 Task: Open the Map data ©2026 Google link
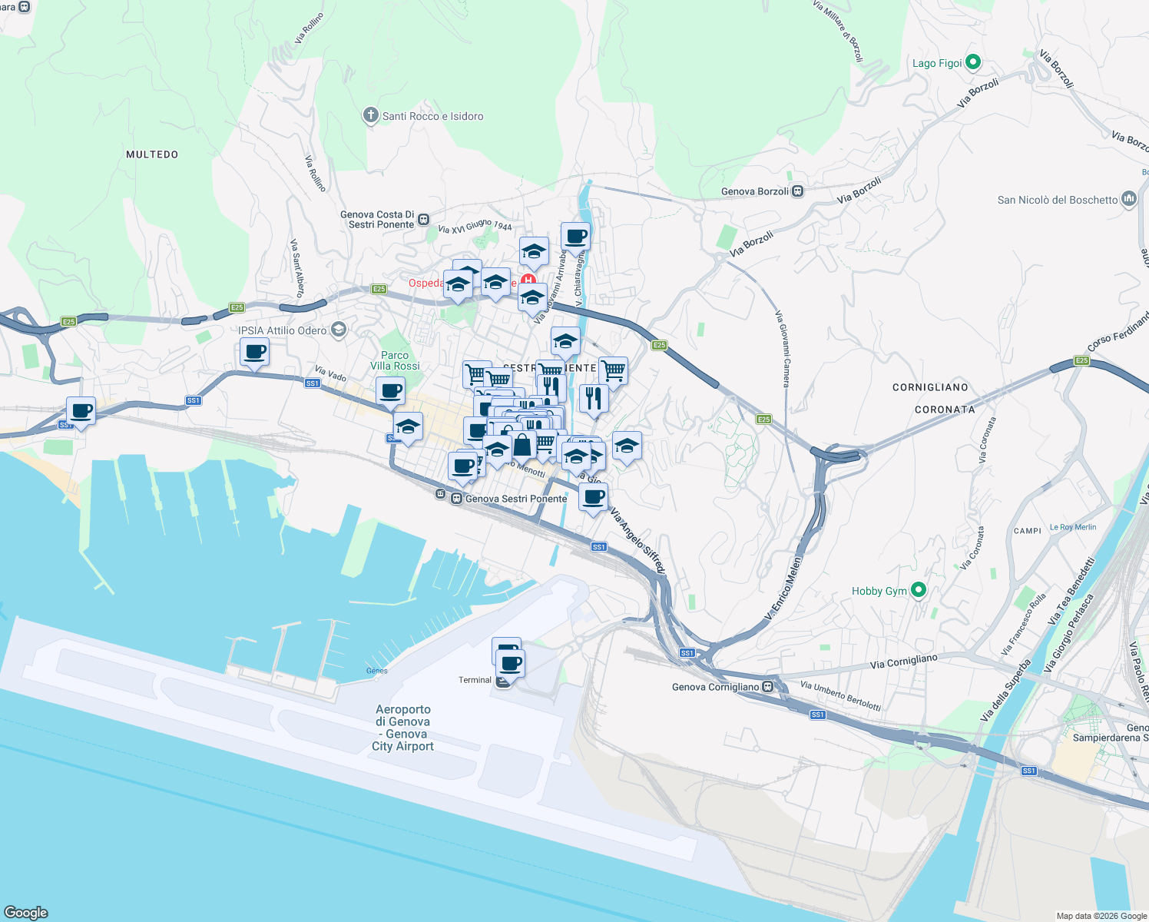click(x=1100, y=916)
